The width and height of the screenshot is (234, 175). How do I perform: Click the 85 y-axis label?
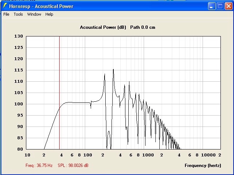[20, 138]
